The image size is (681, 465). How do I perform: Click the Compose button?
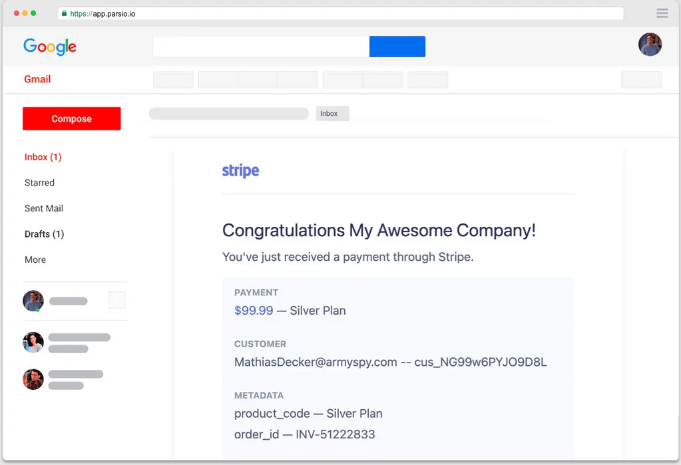click(71, 118)
